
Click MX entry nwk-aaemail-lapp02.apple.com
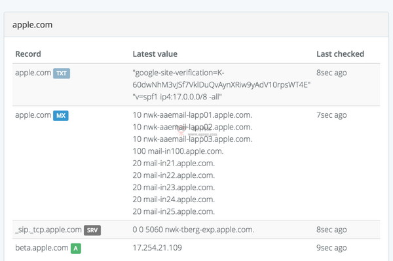pyautogui.click(x=192, y=127)
